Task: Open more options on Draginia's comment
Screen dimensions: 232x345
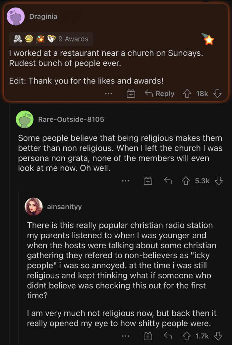Action: point(108,94)
